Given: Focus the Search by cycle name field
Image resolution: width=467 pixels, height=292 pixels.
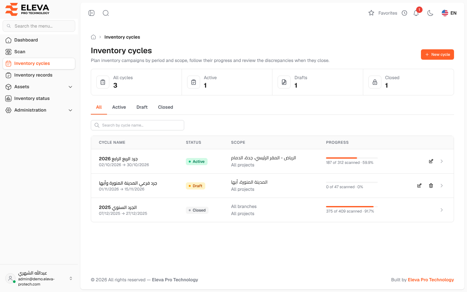Looking at the screenshot, I should point(138,125).
